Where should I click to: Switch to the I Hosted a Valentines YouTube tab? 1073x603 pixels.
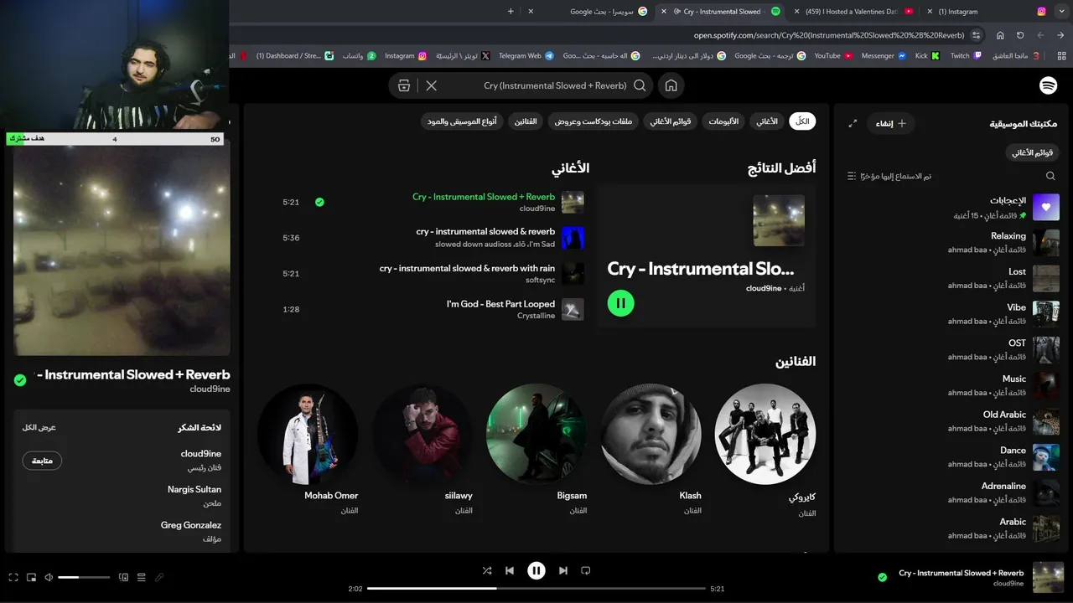(x=853, y=12)
